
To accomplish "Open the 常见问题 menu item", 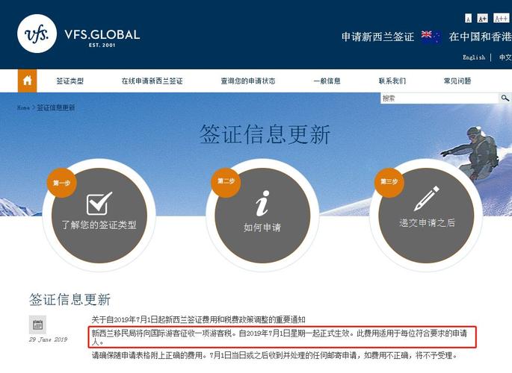I will pos(457,81).
